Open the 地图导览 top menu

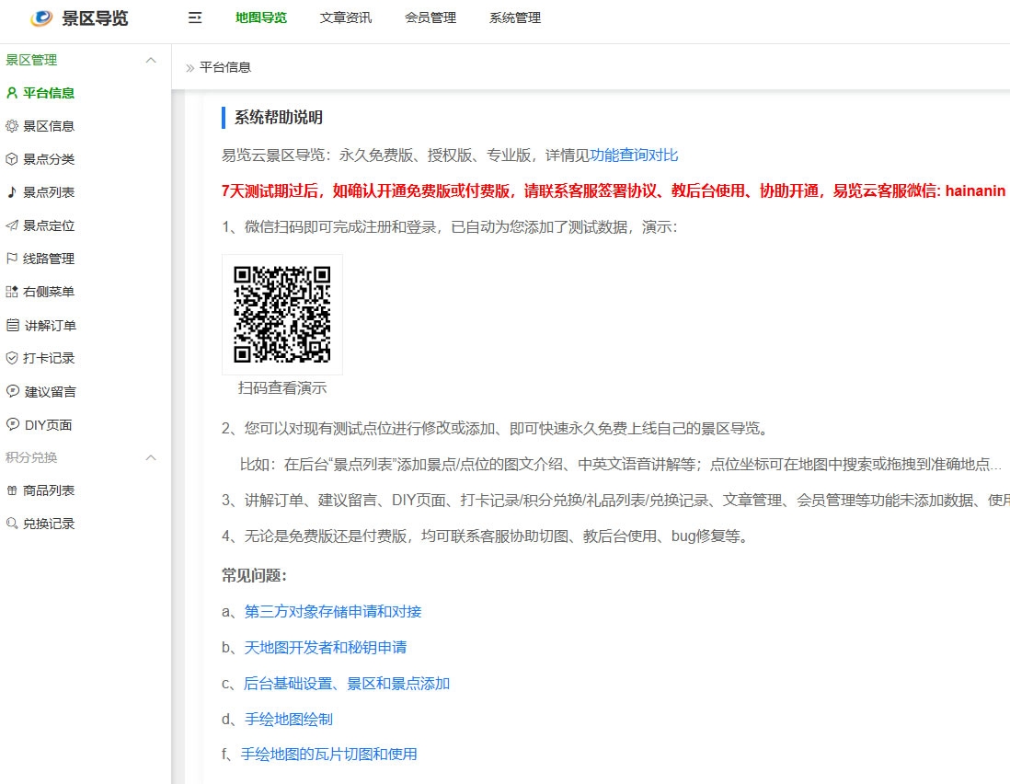261,18
